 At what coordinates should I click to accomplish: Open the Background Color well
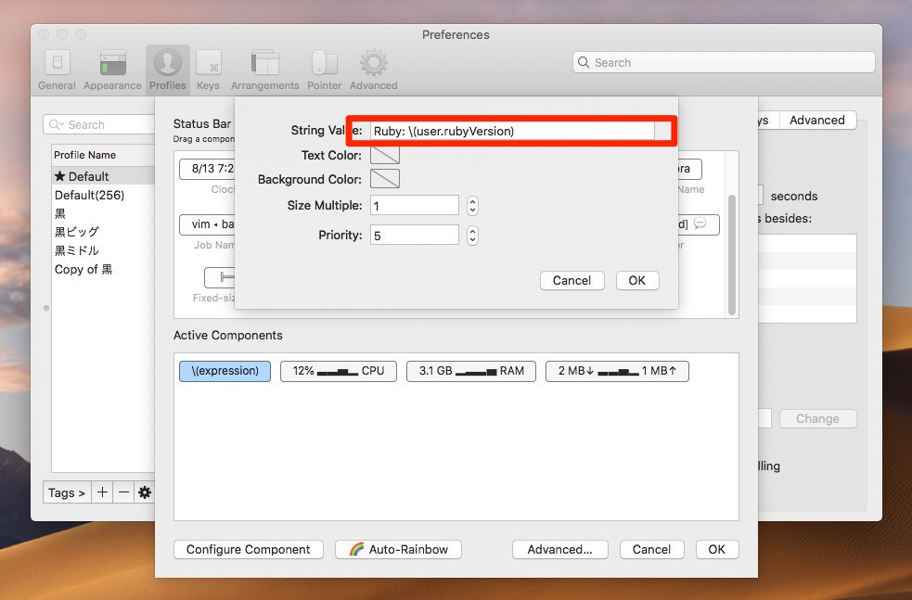(x=385, y=178)
